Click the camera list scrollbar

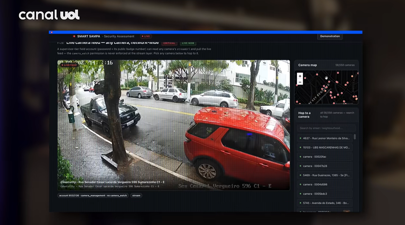355,137
